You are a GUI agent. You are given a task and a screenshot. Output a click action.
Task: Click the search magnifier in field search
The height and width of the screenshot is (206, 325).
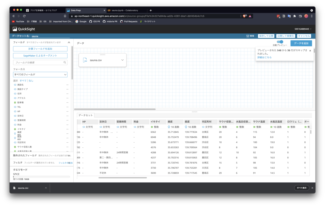pyautogui.click(x=65, y=63)
